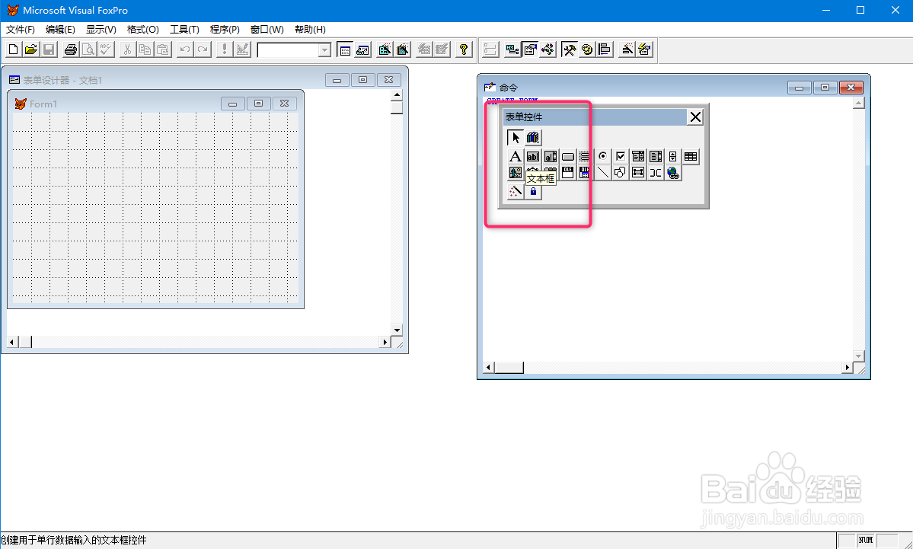Open the 工具(T) menu
913x549 pixels.
pyautogui.click(x=184, y=29)
